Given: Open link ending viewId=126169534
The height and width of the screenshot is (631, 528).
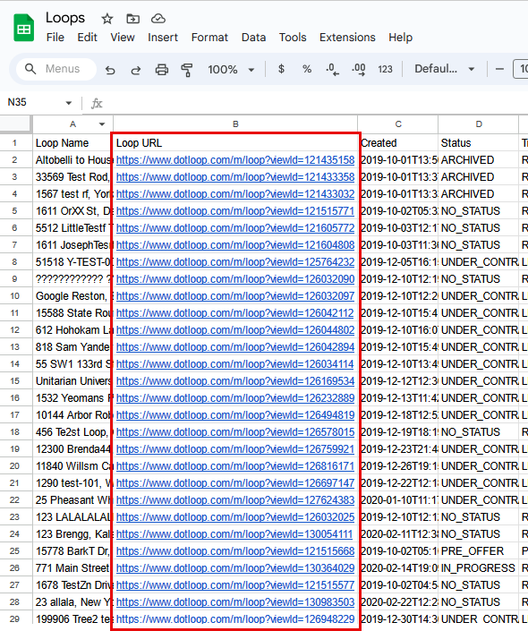Looking at the screenshot, I should 235,381.
